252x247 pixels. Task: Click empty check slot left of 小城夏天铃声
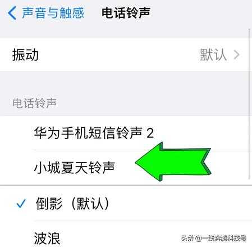21,168
